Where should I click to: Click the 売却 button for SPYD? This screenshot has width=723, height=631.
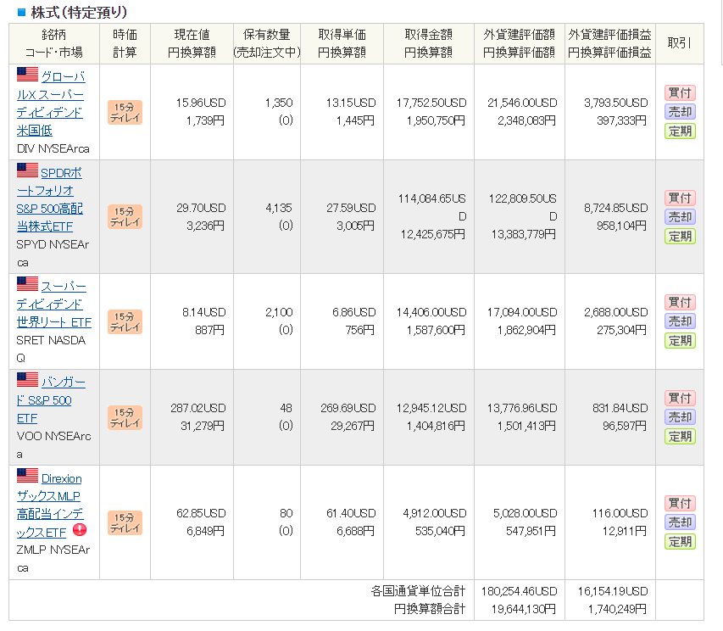[x=680, y=217]
